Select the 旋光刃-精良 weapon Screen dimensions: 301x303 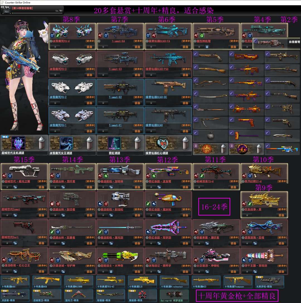point(79,296)
